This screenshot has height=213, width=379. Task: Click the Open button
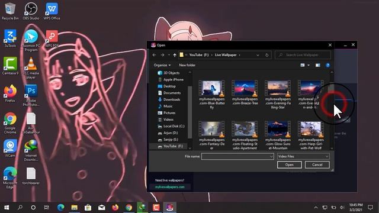click(290, 164)
